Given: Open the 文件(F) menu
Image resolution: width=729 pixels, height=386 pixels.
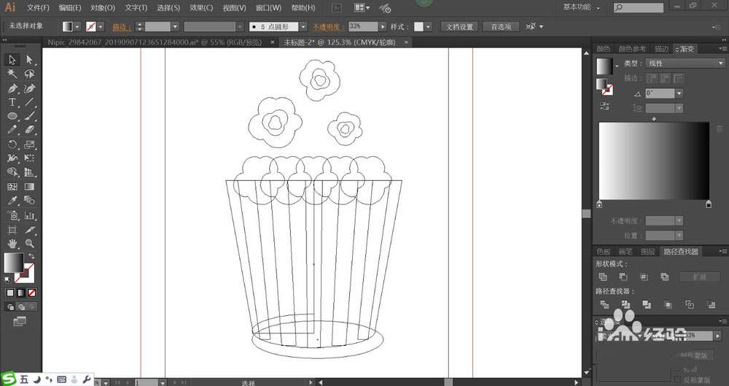Looking at the screenshot, I should tap(38, 8).
